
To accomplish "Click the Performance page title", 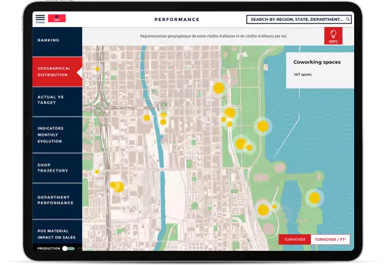I will pos(176,20).
